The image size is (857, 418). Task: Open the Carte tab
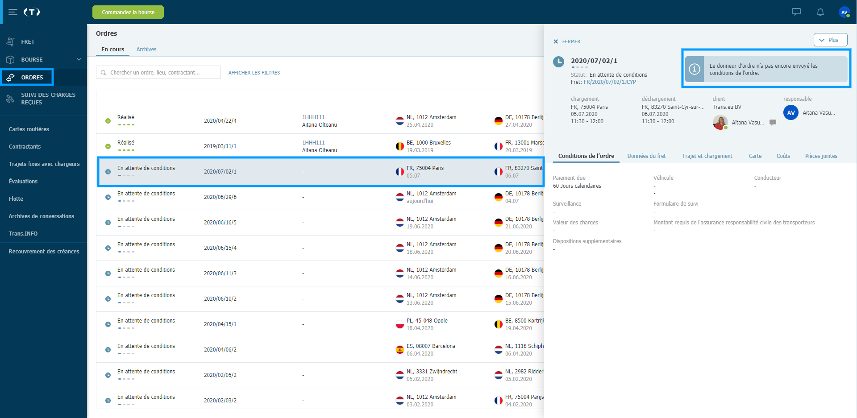[x=755, y=156]
